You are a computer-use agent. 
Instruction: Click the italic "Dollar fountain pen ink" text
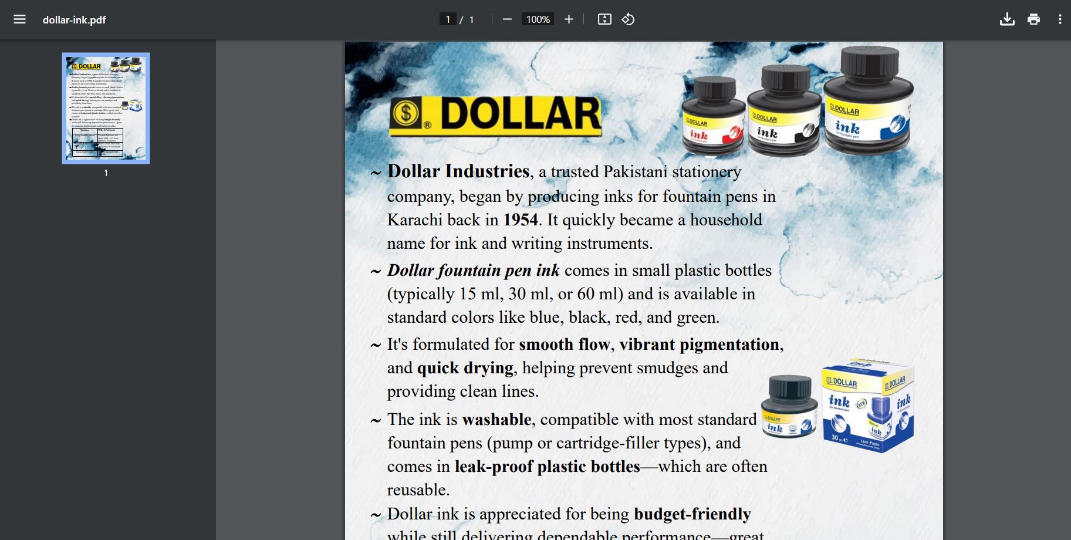(473, 270)
